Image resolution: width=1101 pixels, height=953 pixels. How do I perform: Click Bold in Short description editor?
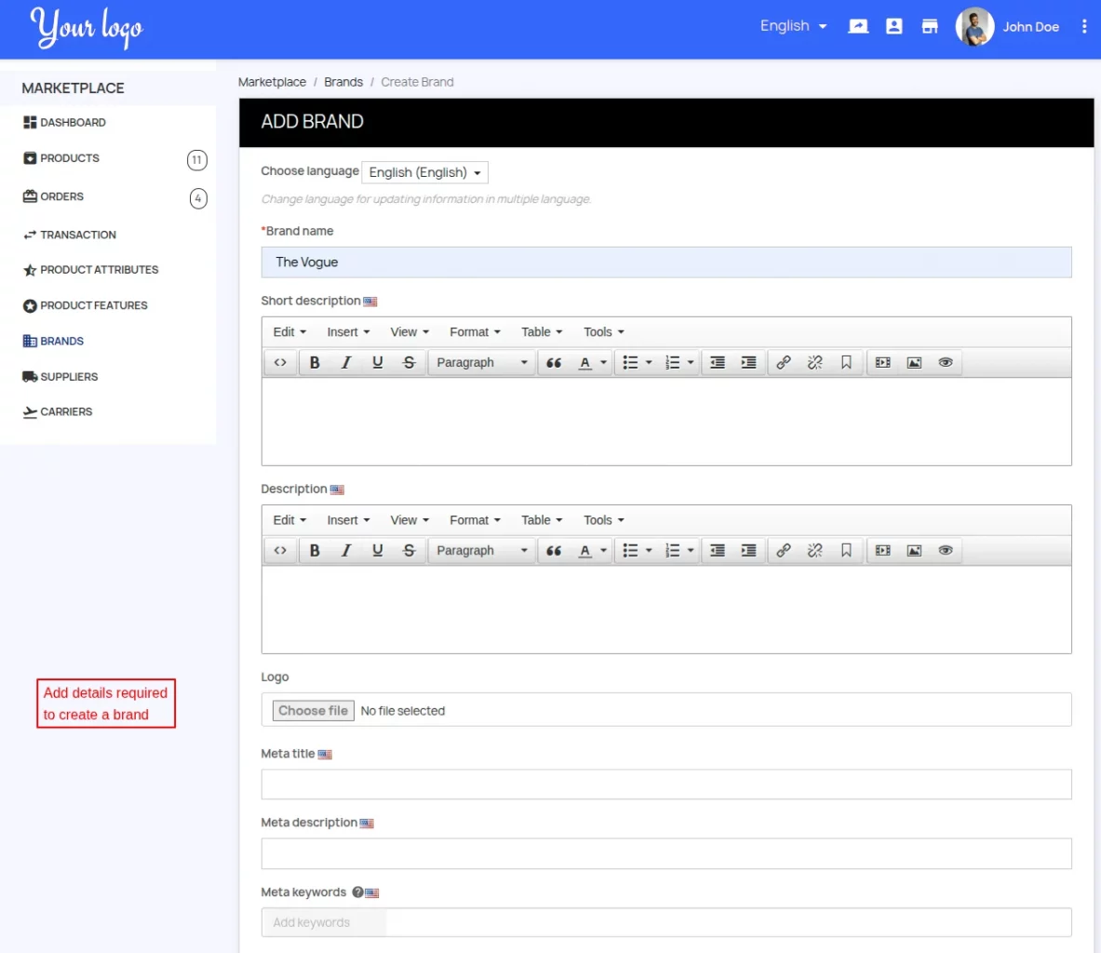[315, 363]
